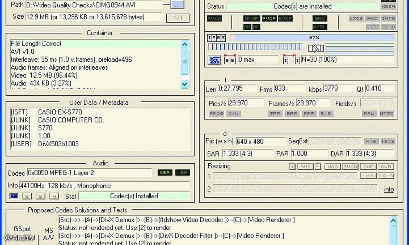The image size is (409, 245).
Task: Click the B-frame distance marker icon
Action: point(230,59)
